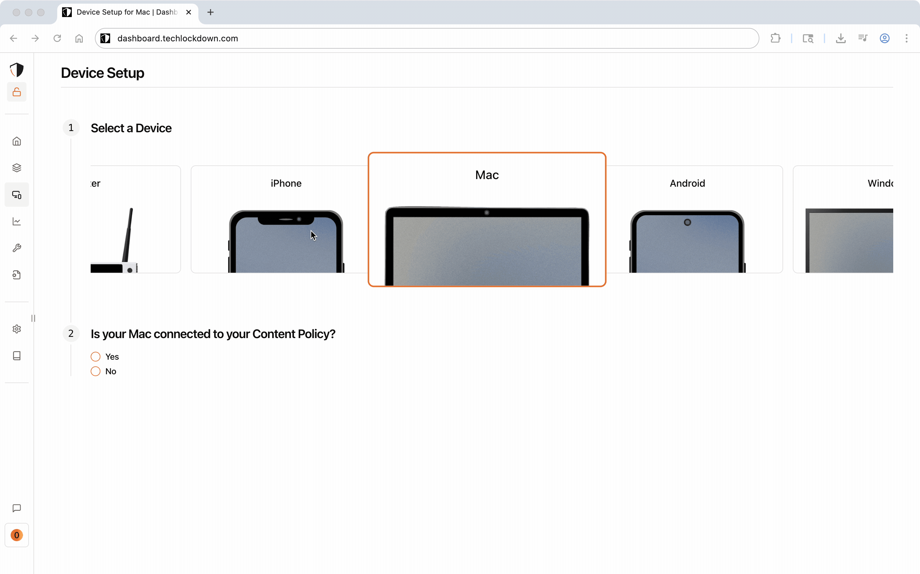920x574 pixels.
Task: Open the browser extensions puzzle icon
Action: [775, 38]
